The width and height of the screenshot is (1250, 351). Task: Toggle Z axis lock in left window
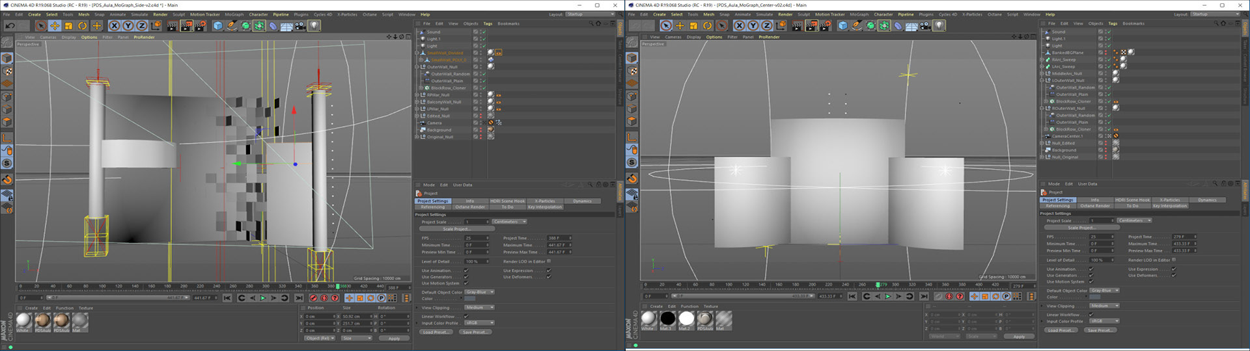141,26
